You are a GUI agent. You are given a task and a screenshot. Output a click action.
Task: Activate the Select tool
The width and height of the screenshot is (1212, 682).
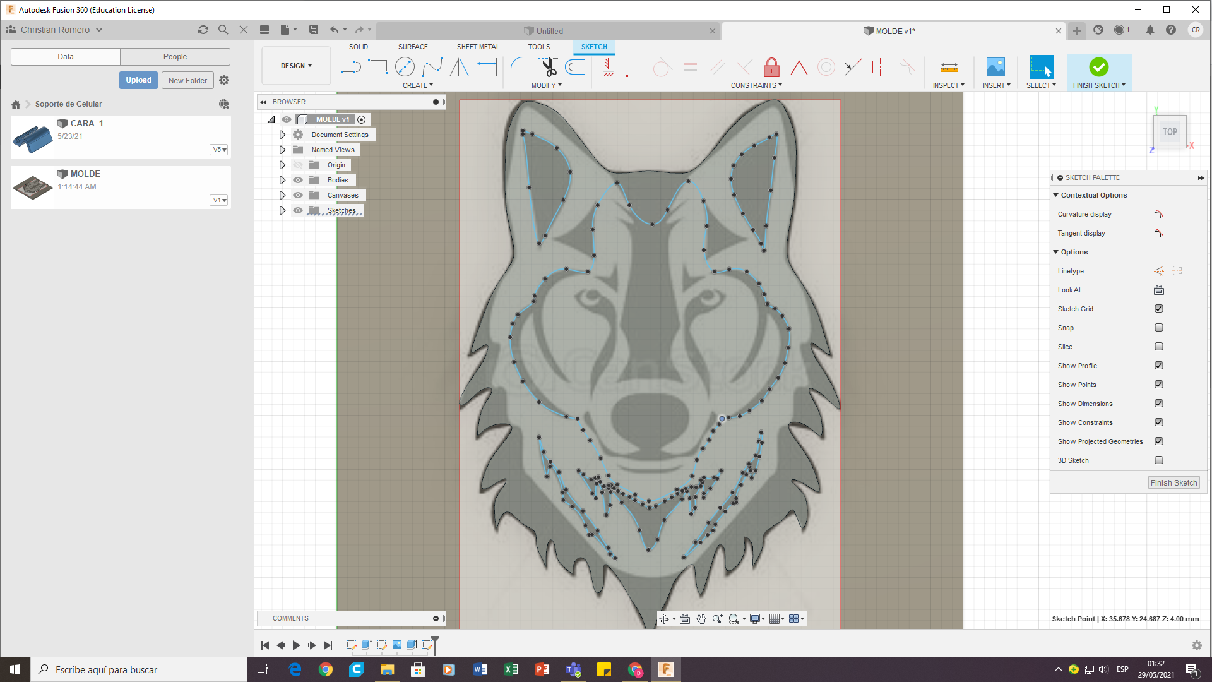[x=1041, y=67]
